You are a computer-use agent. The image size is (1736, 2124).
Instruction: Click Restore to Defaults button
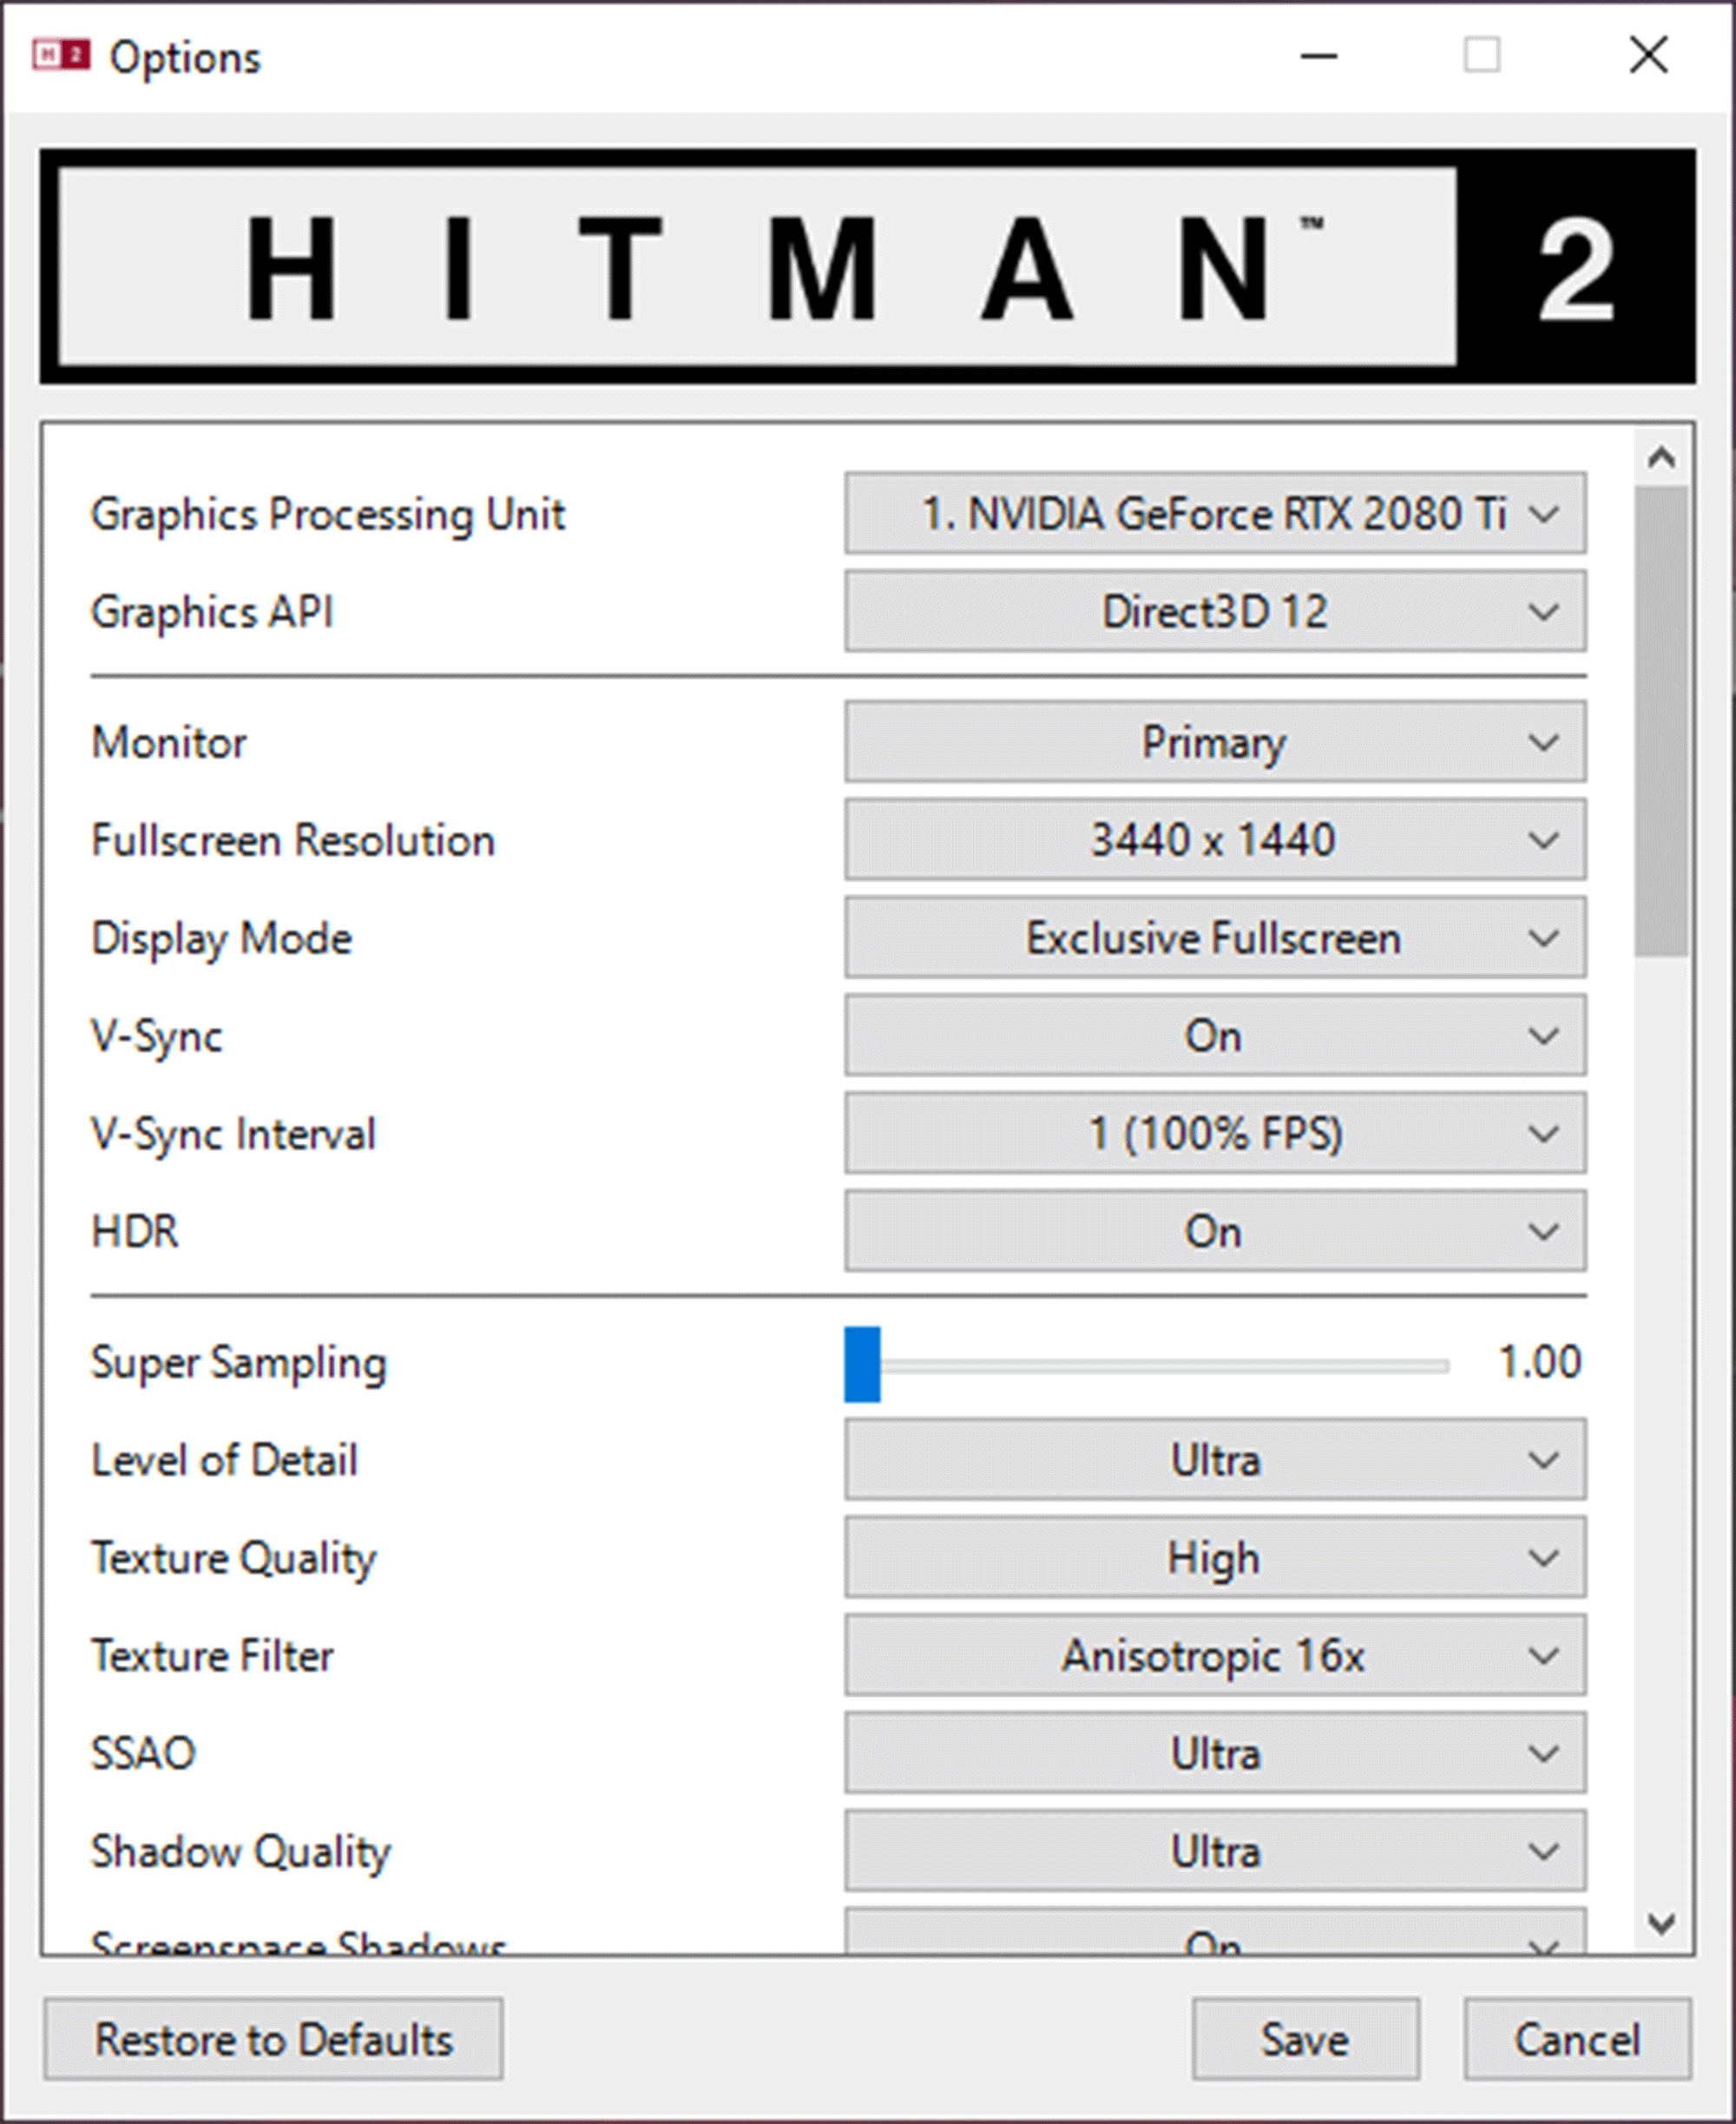pyautogui.click(x=273, y=2039)
